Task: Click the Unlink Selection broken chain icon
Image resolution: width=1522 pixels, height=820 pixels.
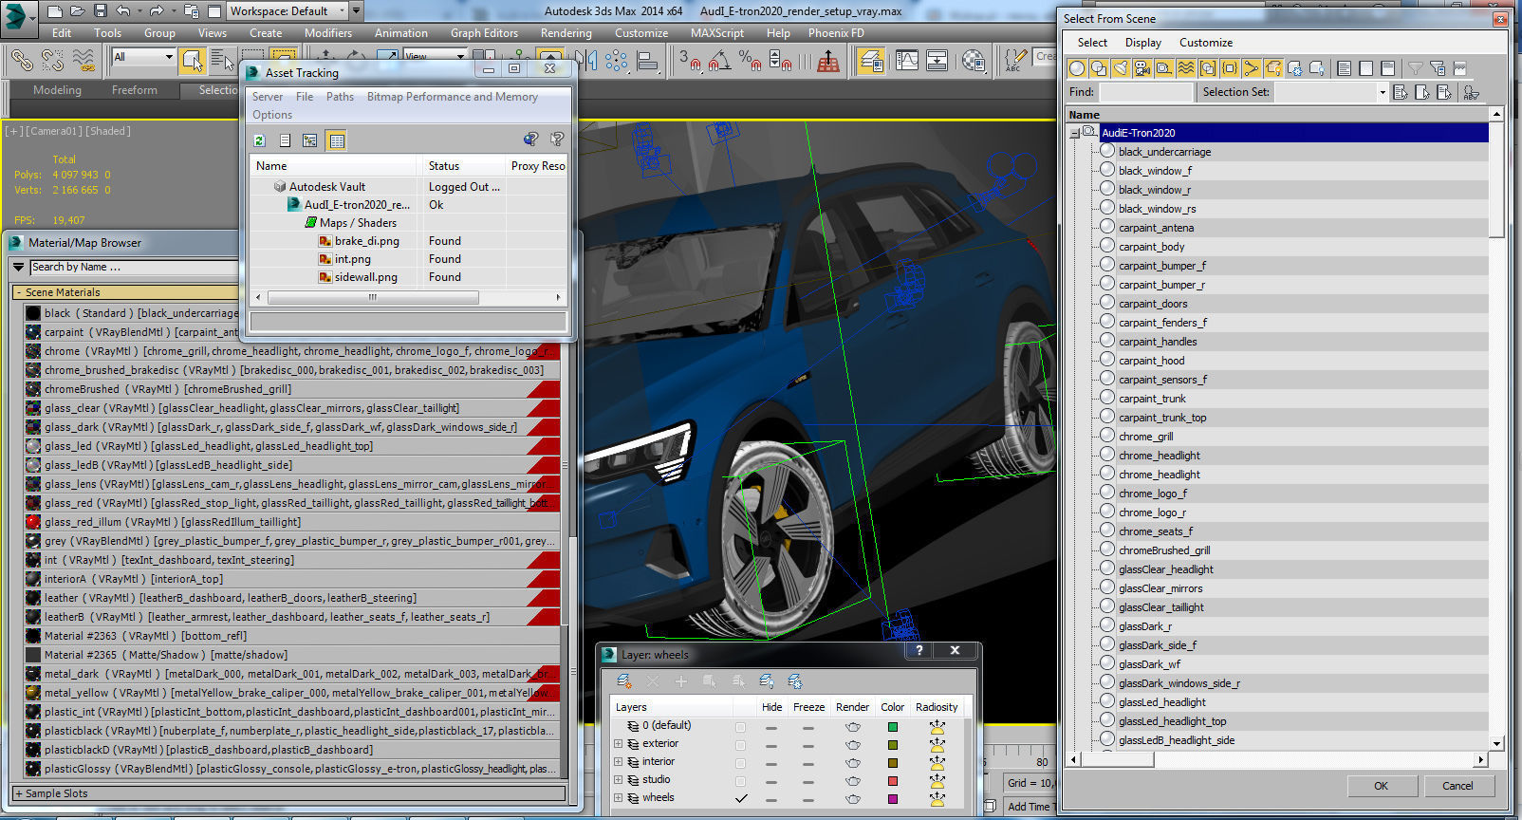Action: (52, 61)
